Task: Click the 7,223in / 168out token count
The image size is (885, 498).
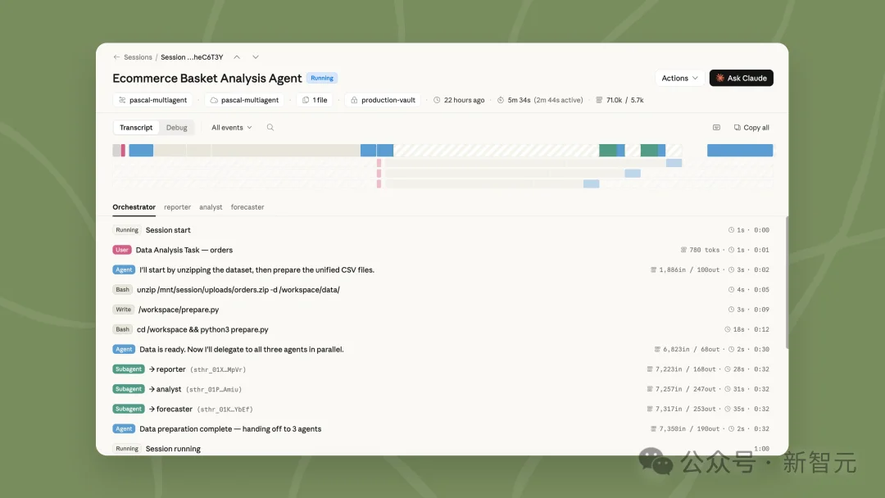Action: (x=681, y=369)
